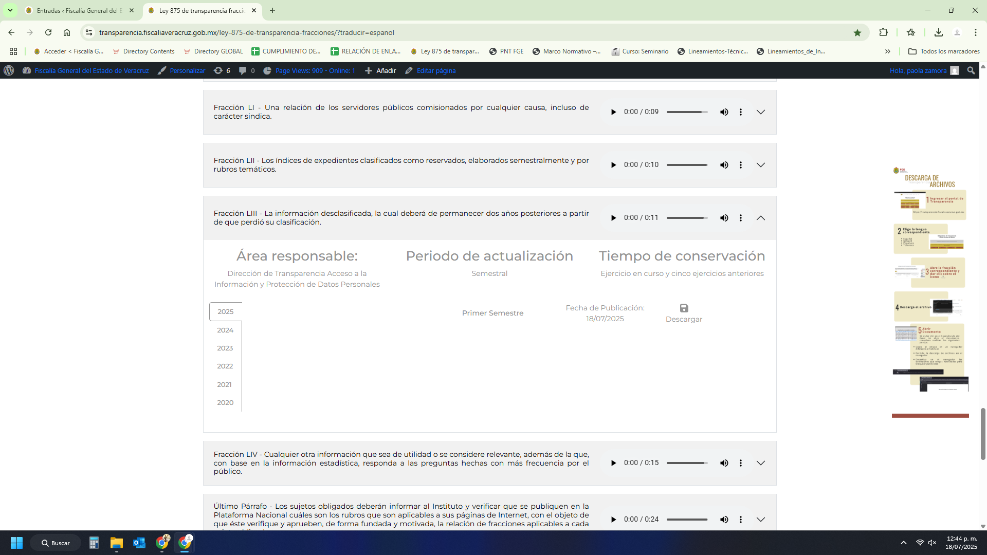Click the admin bar search icon
987x555 pixels.
[x=971, y=71]
